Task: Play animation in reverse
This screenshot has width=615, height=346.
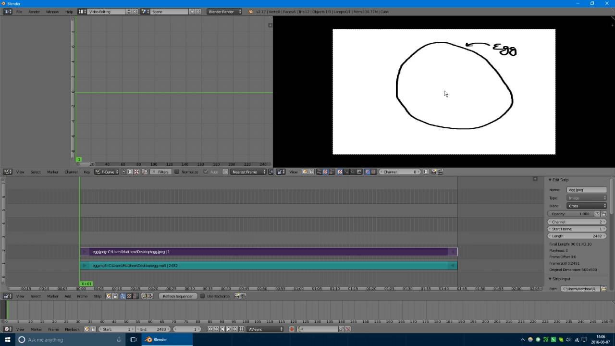Action: [x=222, y=329]
